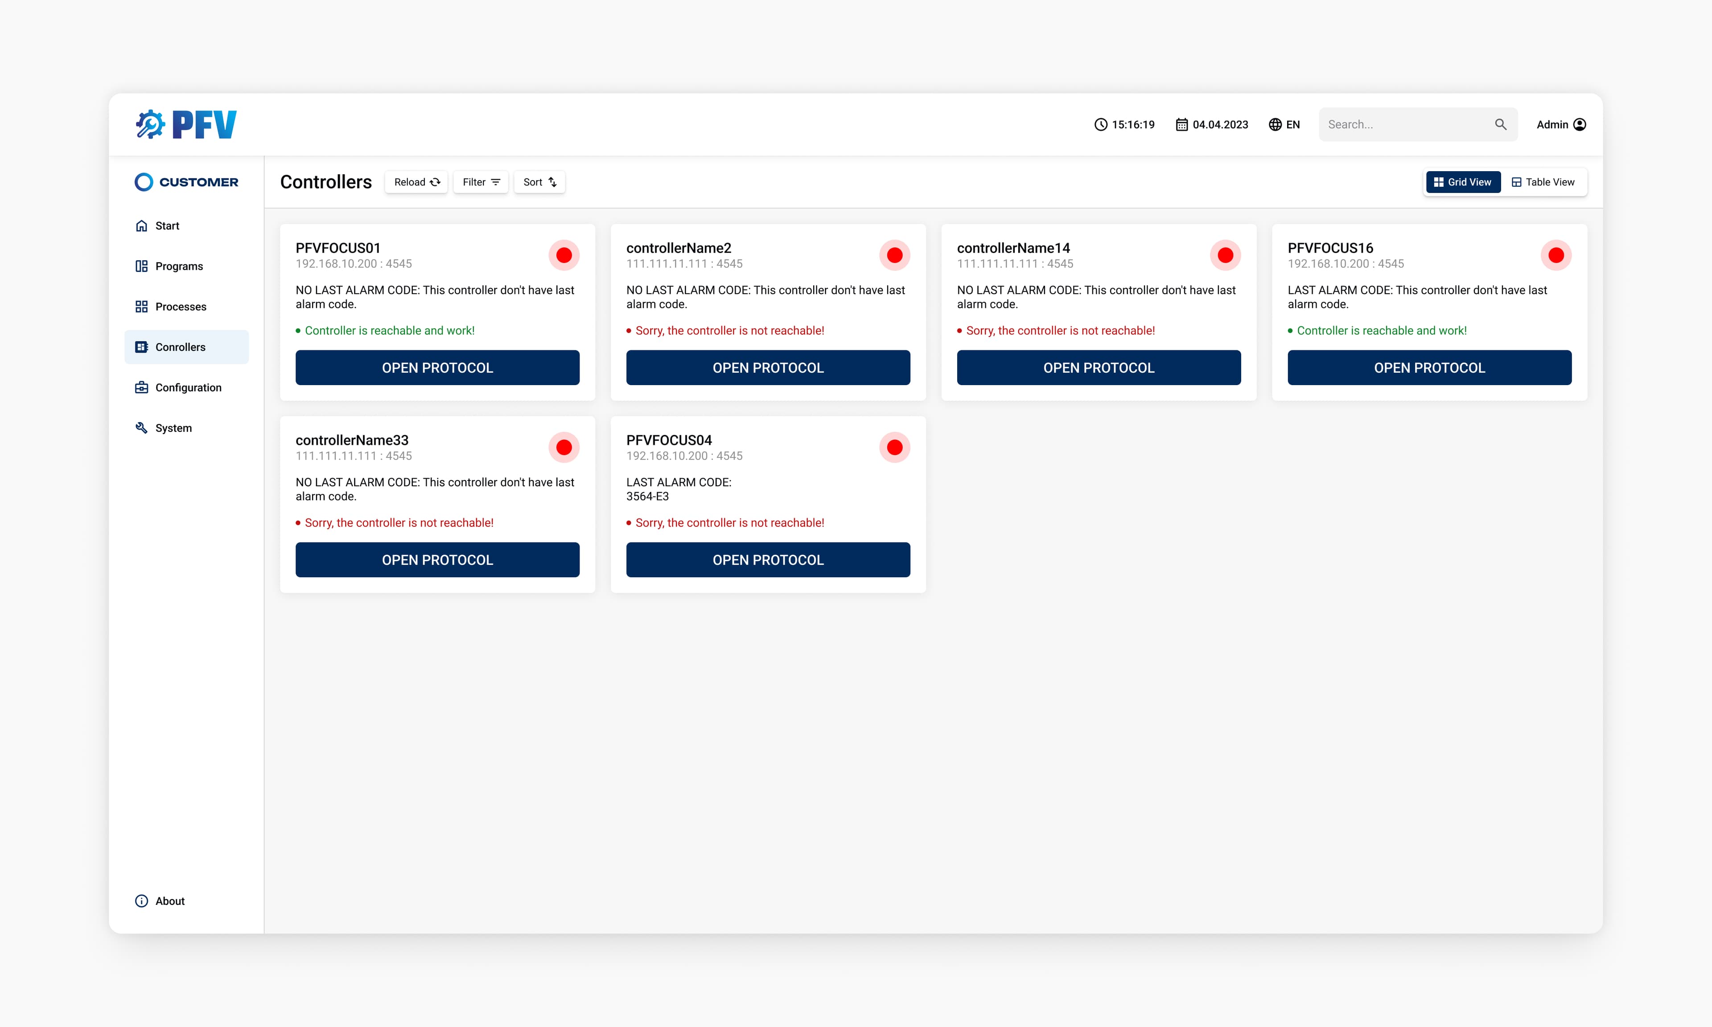The image size is (1712, 1027).
Task: Click IP address under controllerName33
Action: (x=354, y=456)
